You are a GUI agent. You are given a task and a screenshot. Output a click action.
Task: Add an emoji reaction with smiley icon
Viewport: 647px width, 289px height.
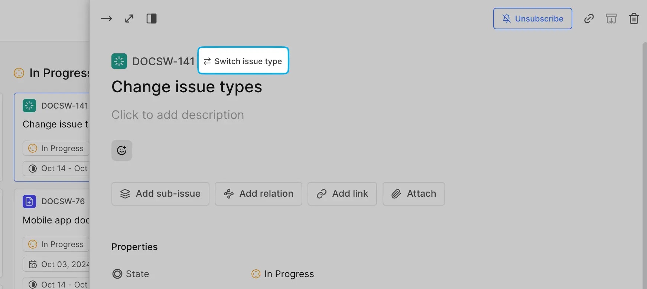coord(121,150)
